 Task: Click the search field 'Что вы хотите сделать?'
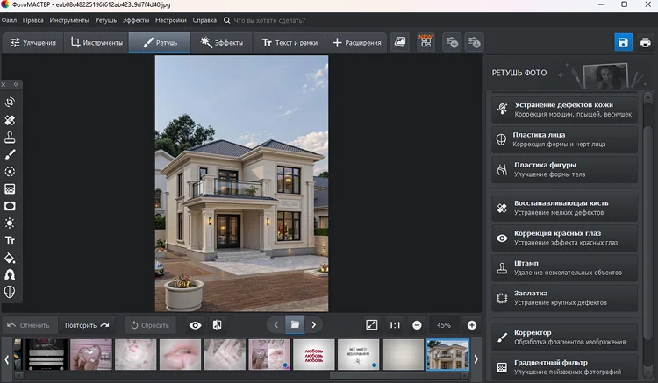click(269, 20)
